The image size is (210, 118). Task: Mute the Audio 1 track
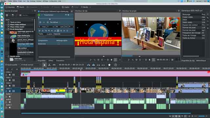pyautogui.click(x=10, y=97)
